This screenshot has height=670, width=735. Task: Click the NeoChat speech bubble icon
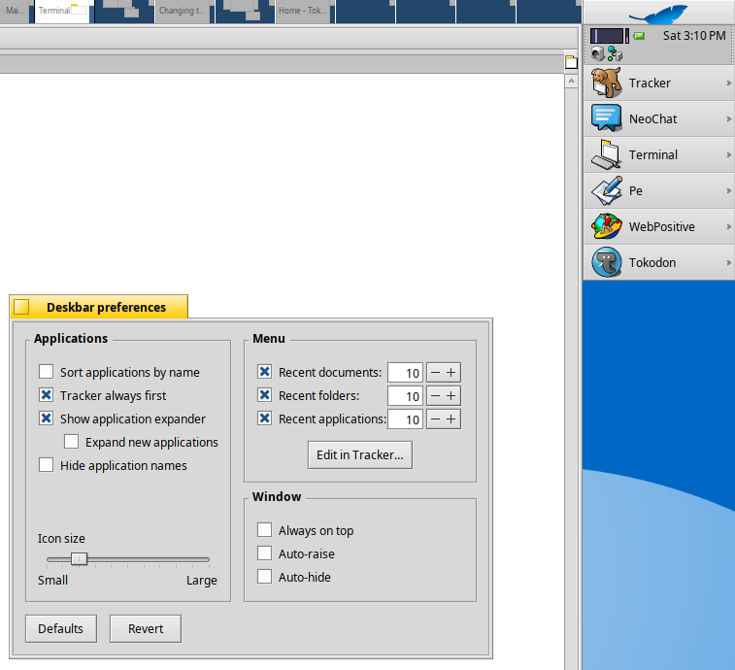[606, 118]
